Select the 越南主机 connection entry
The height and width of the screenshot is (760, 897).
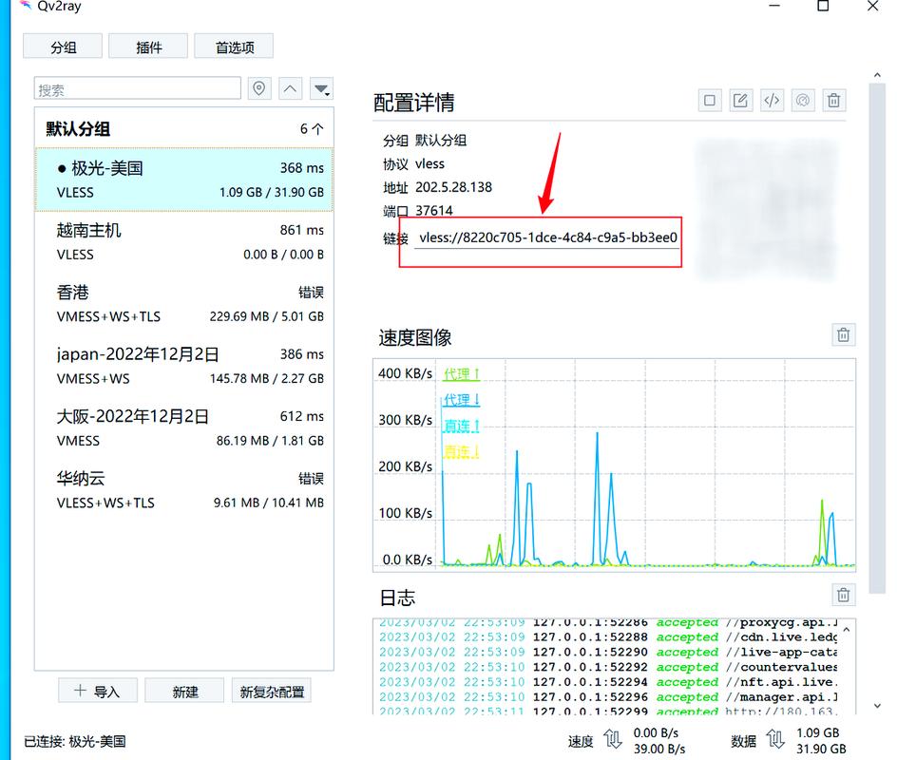pyautogui.click(x=184, y=241)
